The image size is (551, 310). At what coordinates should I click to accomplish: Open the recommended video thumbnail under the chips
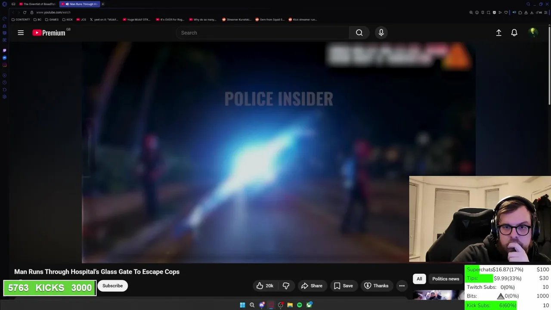(438, 295)
